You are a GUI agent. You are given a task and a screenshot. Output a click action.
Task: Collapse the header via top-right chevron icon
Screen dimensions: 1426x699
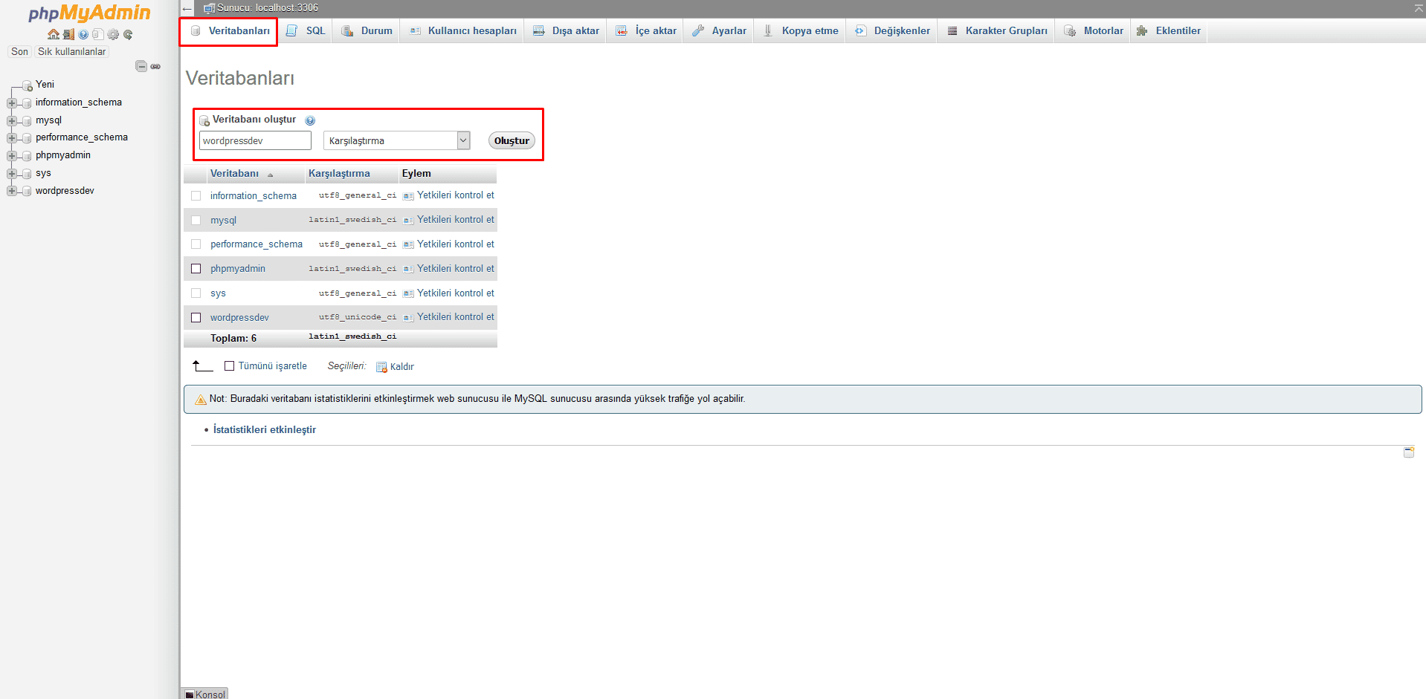[x=1419, y=7]
